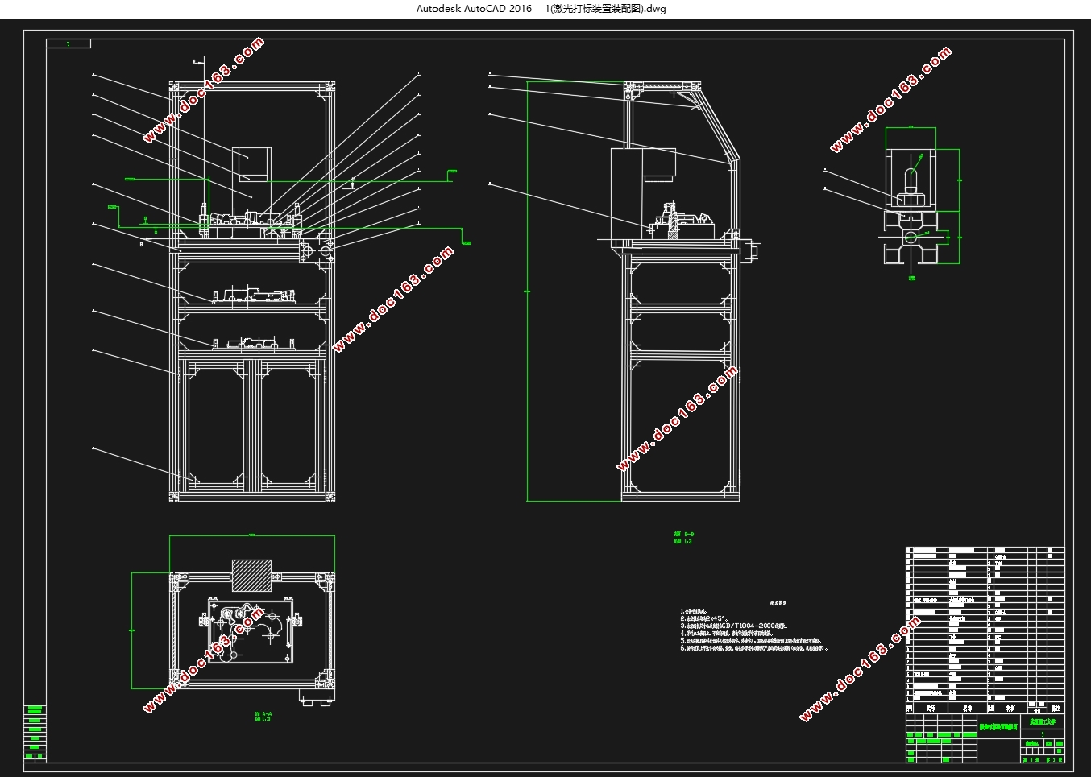Click the 材料 header cell in parts list
Screen dimensions: 1091x777
1010,709
